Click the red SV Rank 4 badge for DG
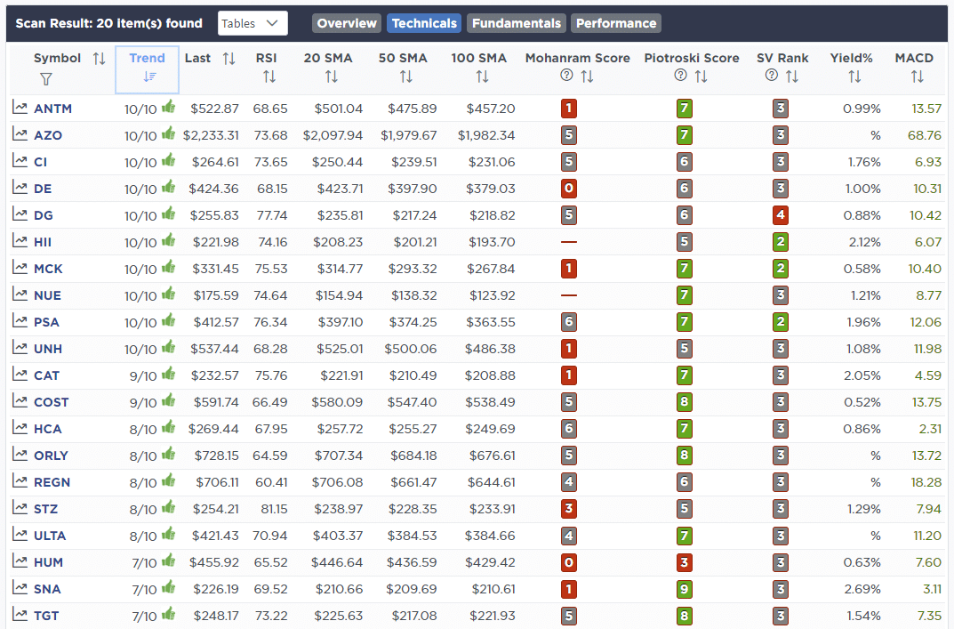The height and width of the screenshot is (629, 954). click(780, 214)
